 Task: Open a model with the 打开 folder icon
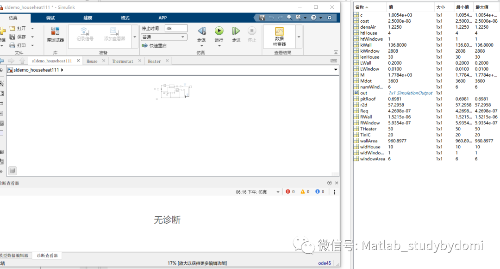[x=13, y=28]
